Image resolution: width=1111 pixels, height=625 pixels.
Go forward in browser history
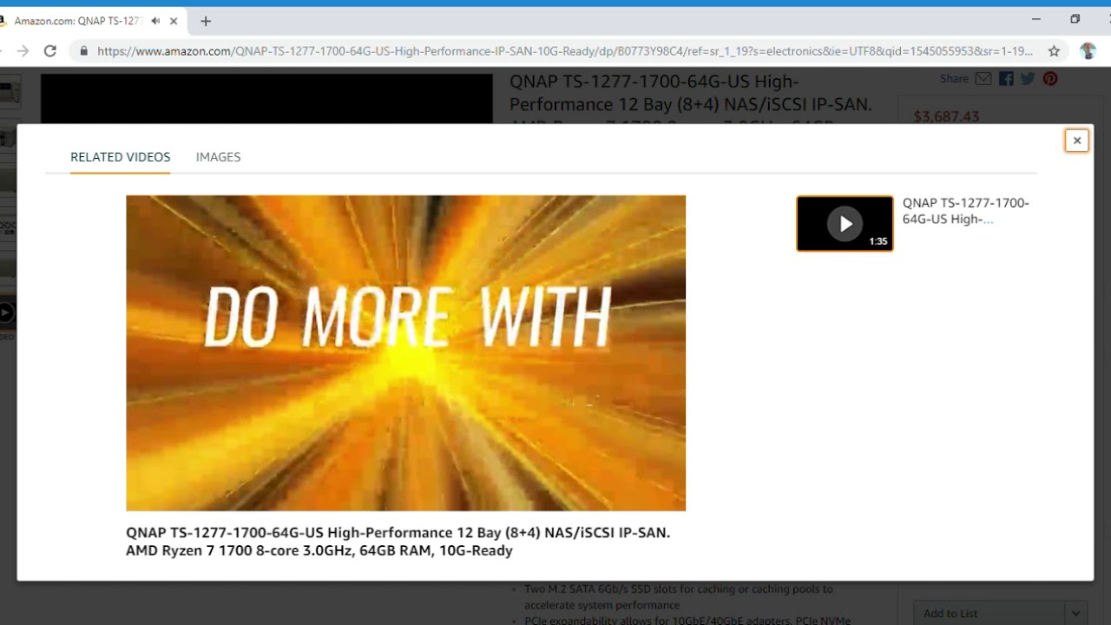(23, 51)
